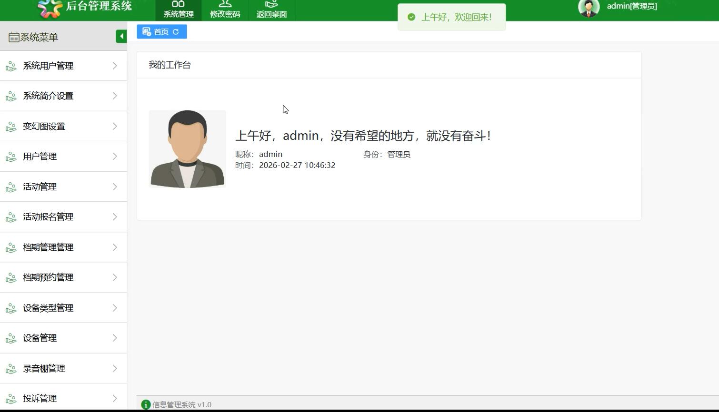Click the green info icon in footer

click(x=146, y=404)
